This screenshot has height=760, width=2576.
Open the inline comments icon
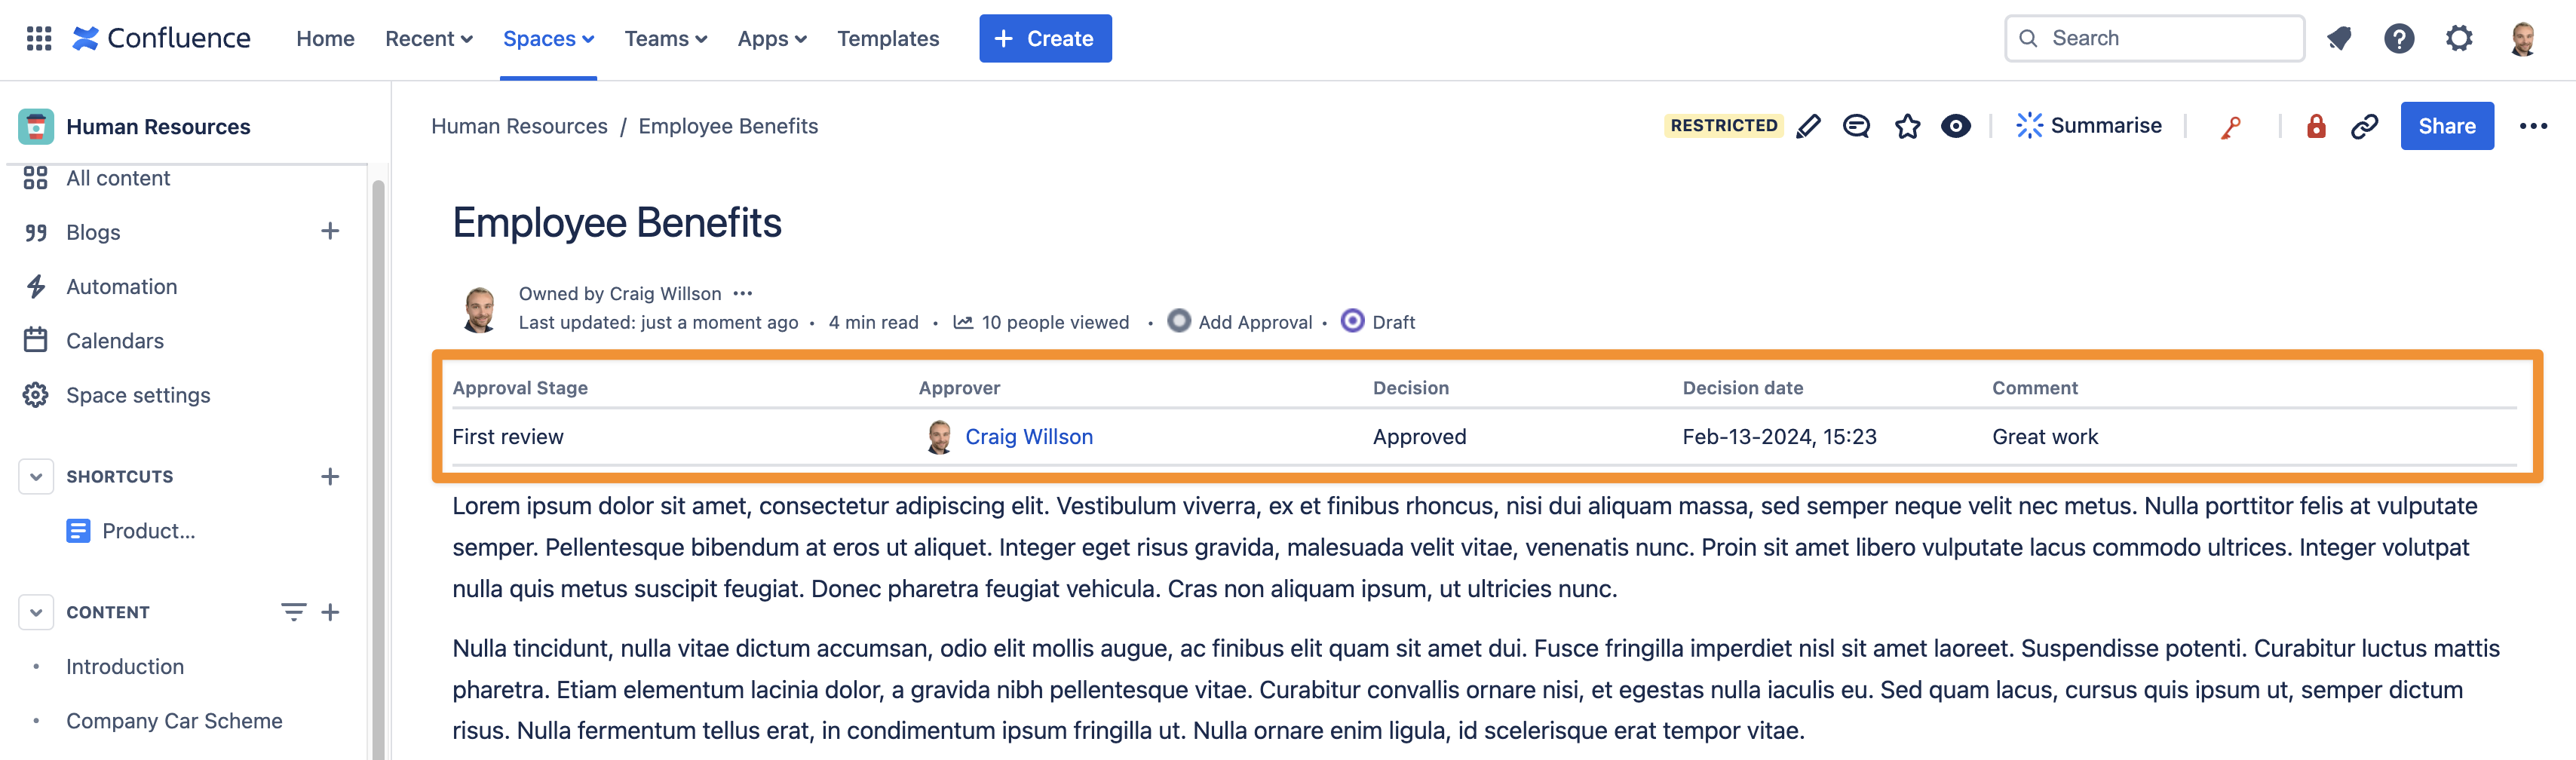click(1856, 126)
